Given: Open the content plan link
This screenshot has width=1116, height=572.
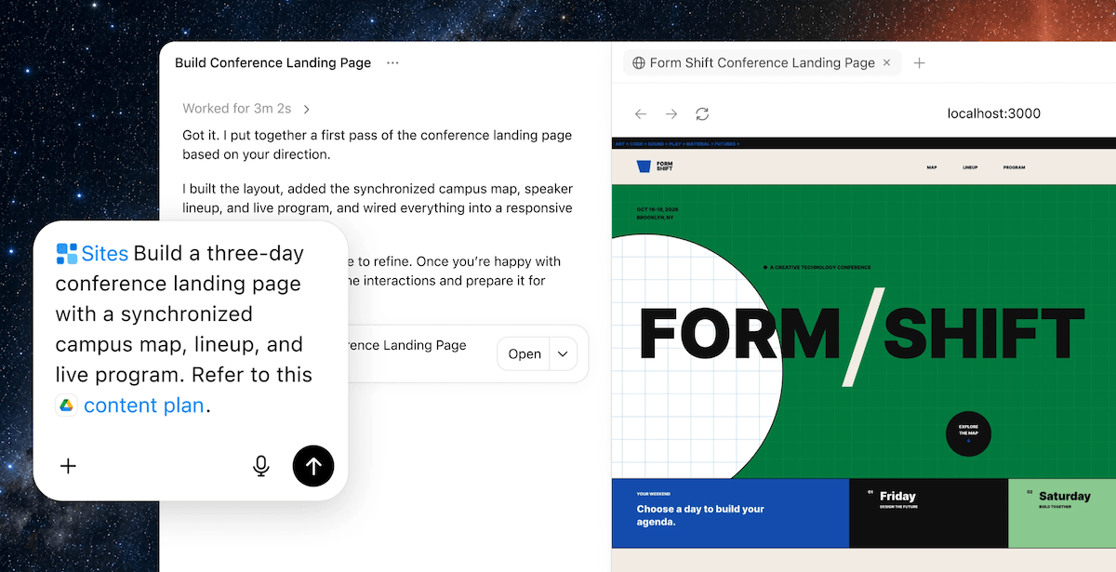Looking at the screenshot, I should [x=143, y=406].
